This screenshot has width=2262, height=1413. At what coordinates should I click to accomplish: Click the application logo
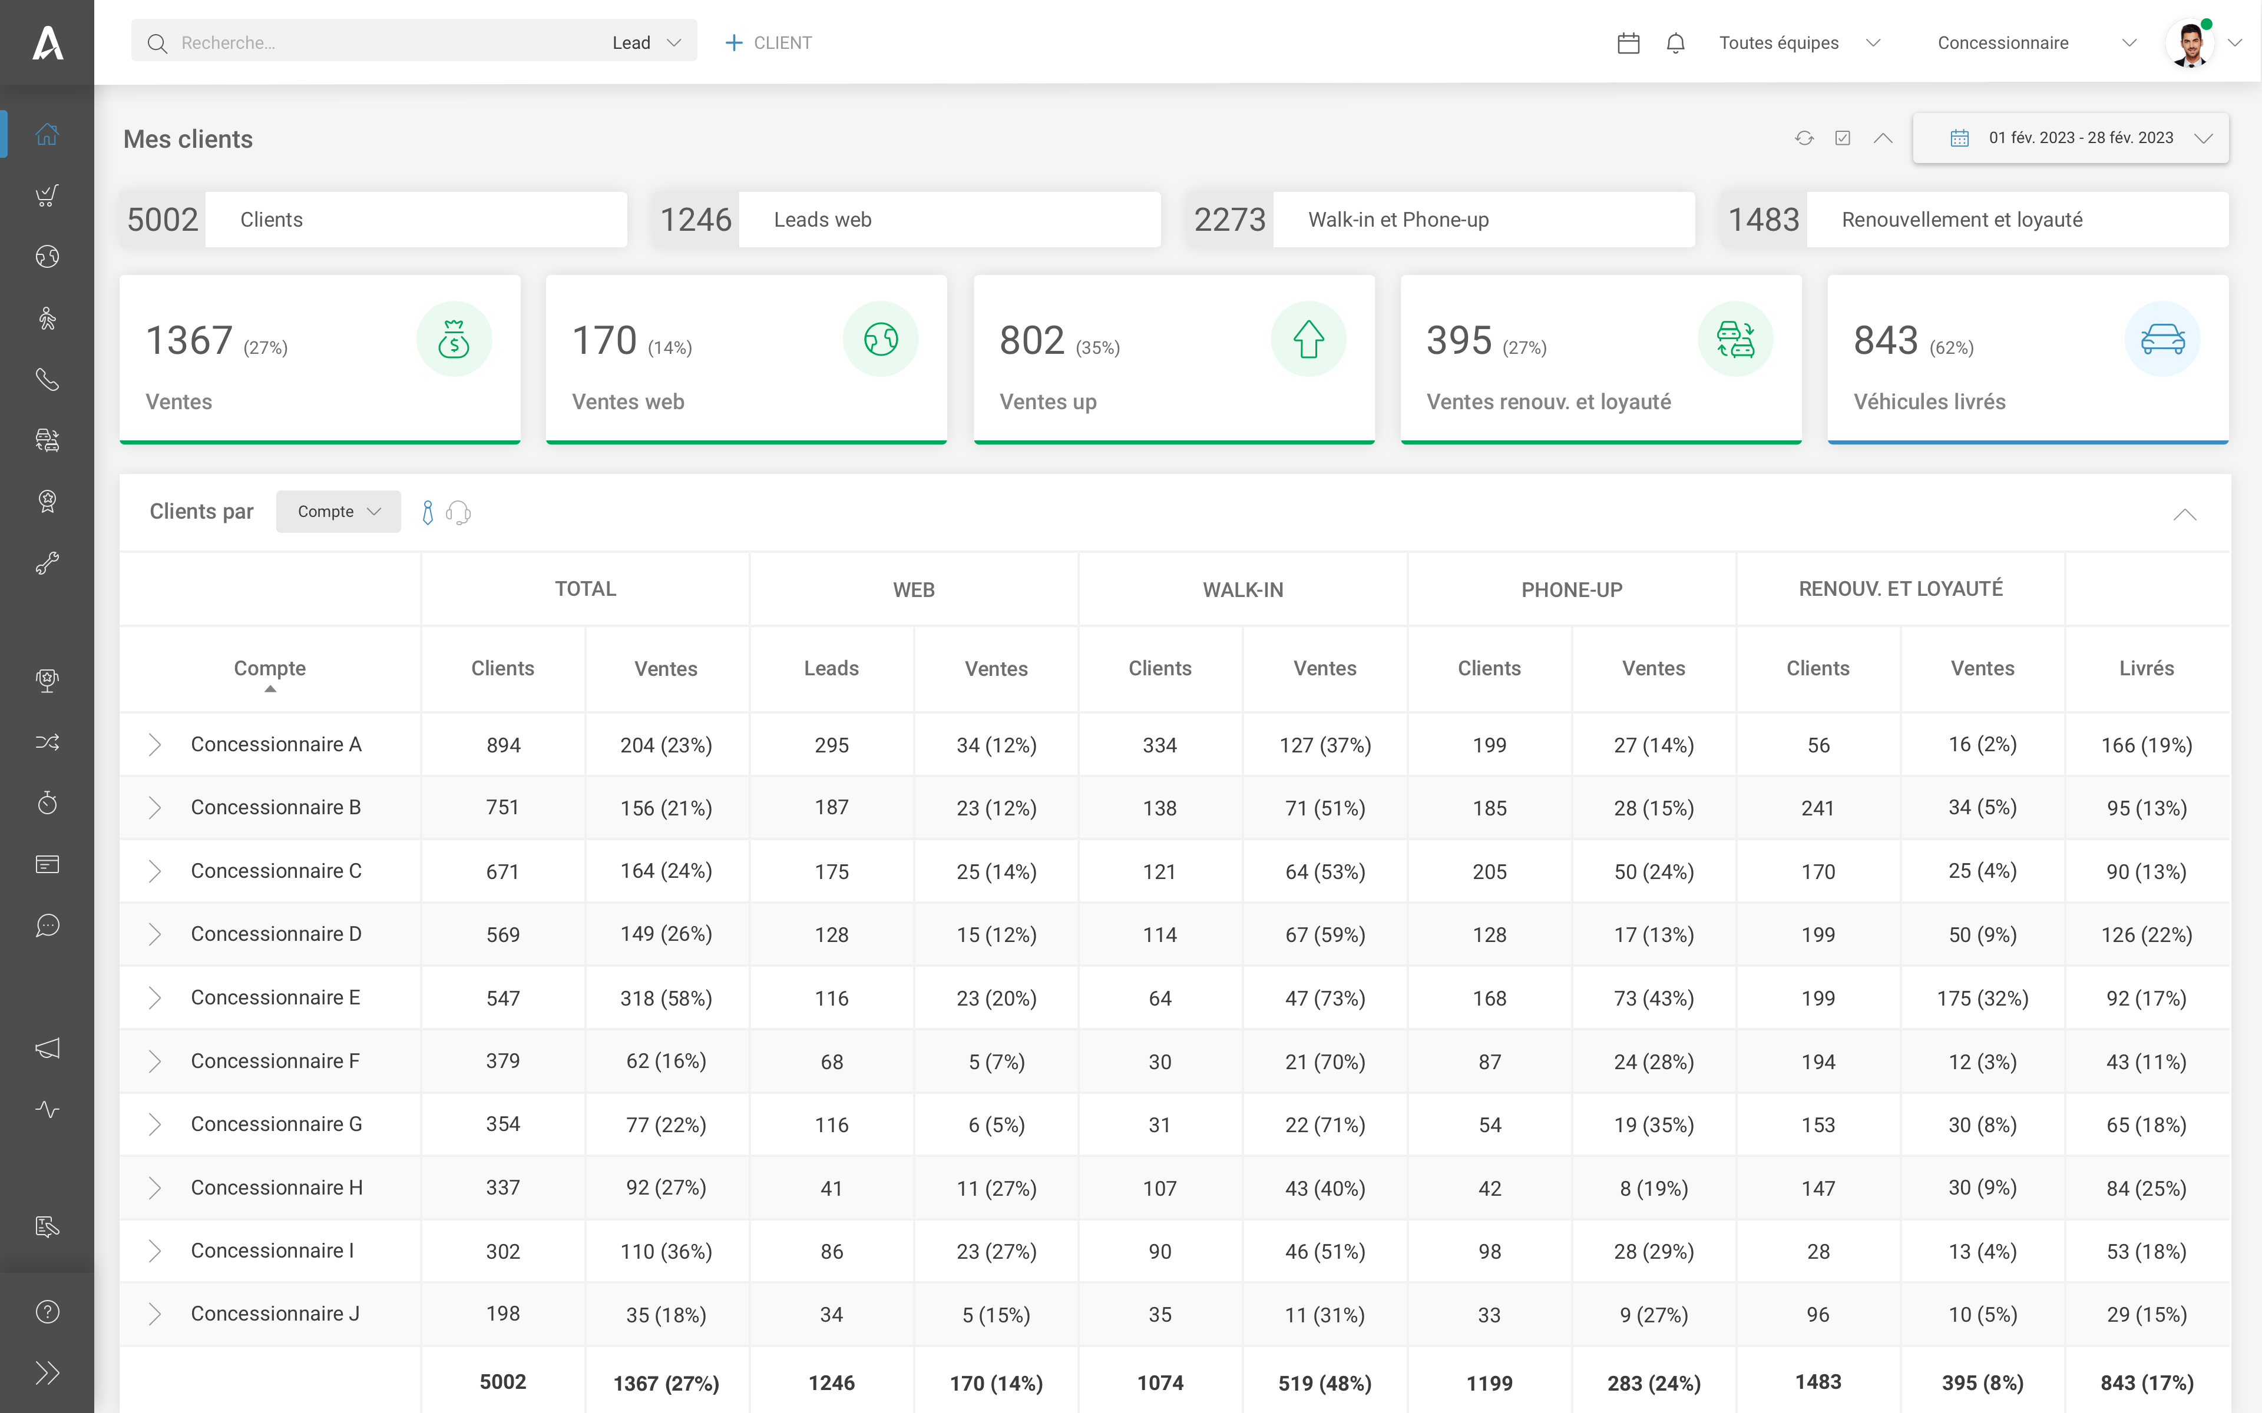[47, 43]
